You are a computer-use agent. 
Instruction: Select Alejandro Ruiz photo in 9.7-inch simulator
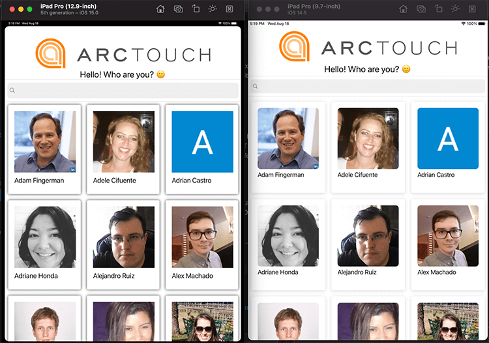point(368,236)
